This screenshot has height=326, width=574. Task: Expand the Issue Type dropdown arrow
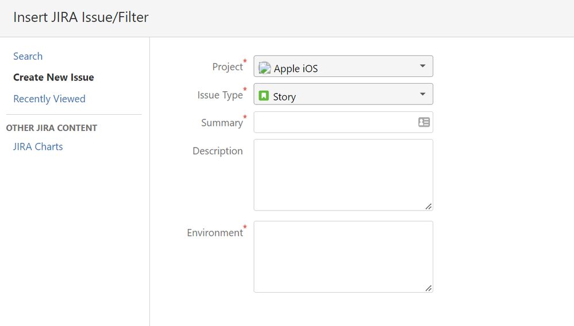click(422, 94)
